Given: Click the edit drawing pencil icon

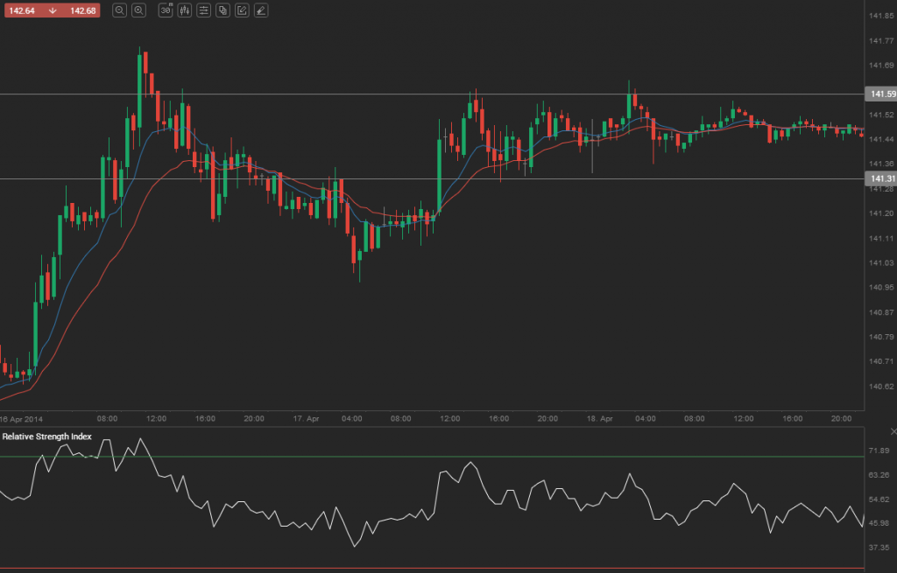Looking at the screenshot, I should point(243,10).
